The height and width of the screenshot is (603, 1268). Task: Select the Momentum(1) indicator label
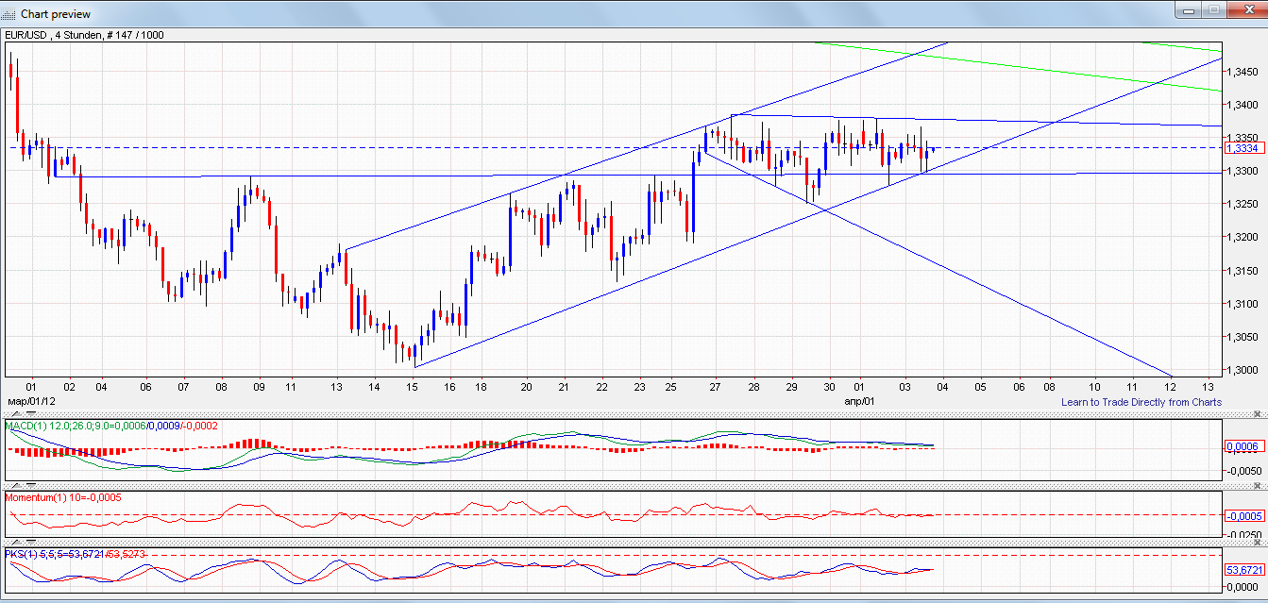click(x=38, y=495)
